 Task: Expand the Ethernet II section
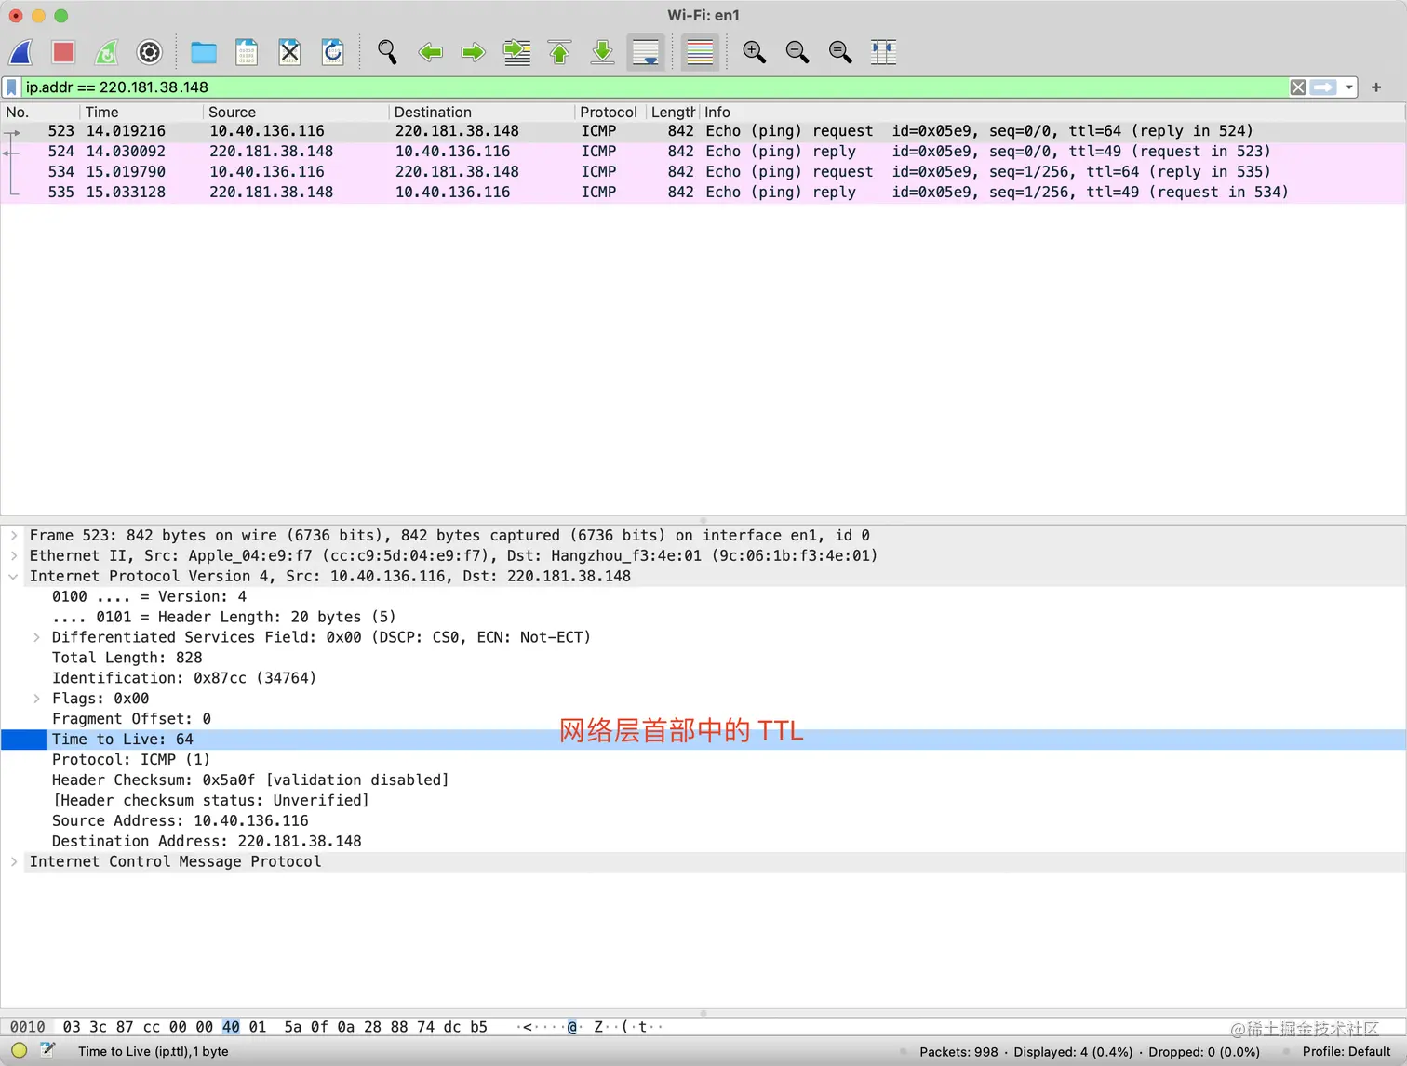click(x=14, y=556)
